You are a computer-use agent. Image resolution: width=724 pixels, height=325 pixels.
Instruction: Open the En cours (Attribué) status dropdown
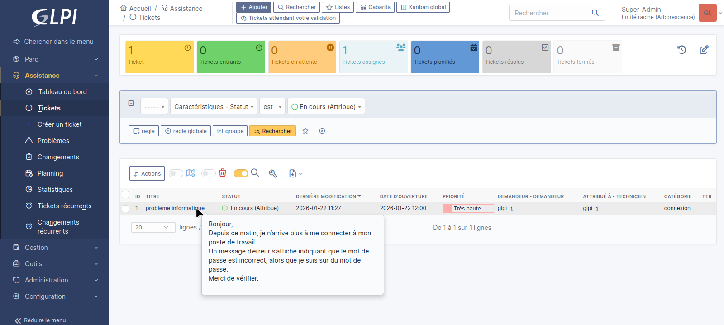coord(326,107)
